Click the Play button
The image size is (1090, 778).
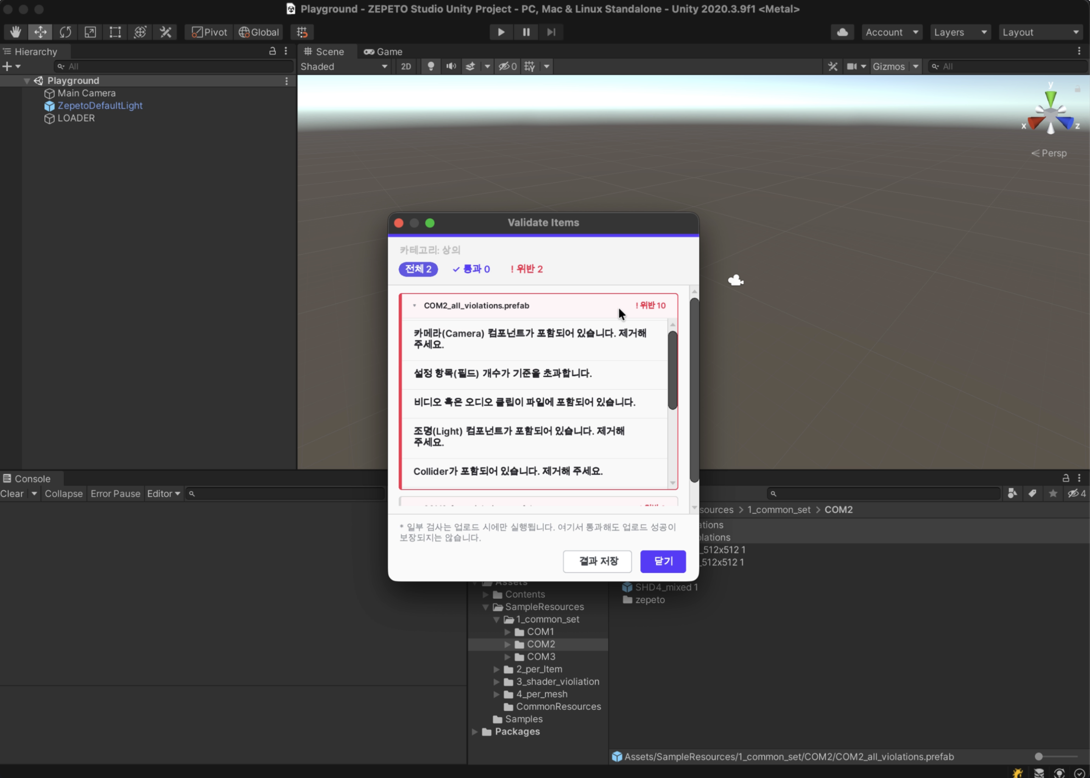tap(501, 32)
